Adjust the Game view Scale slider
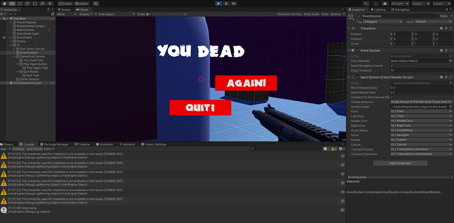The image size is (454, 223). point(164,14)
